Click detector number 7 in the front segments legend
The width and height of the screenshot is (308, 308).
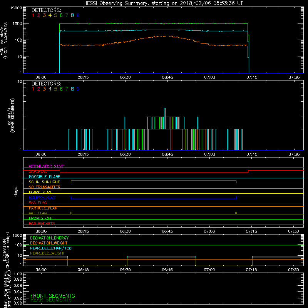coord(67,15)
